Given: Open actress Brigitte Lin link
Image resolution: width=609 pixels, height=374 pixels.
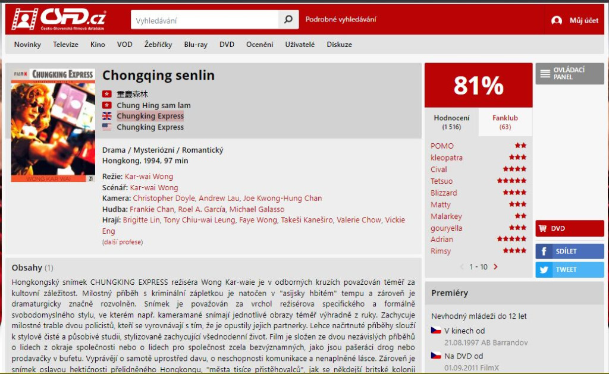Looking at the screenshot, I should 142,220.
